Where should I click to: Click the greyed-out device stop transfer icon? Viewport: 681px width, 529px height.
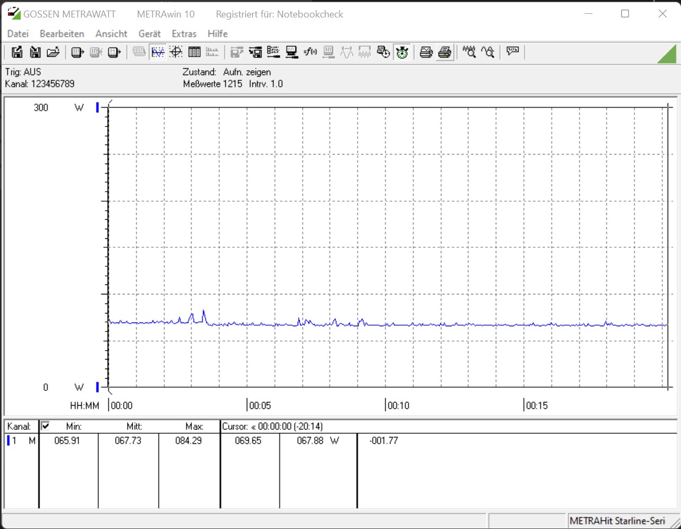96,52
